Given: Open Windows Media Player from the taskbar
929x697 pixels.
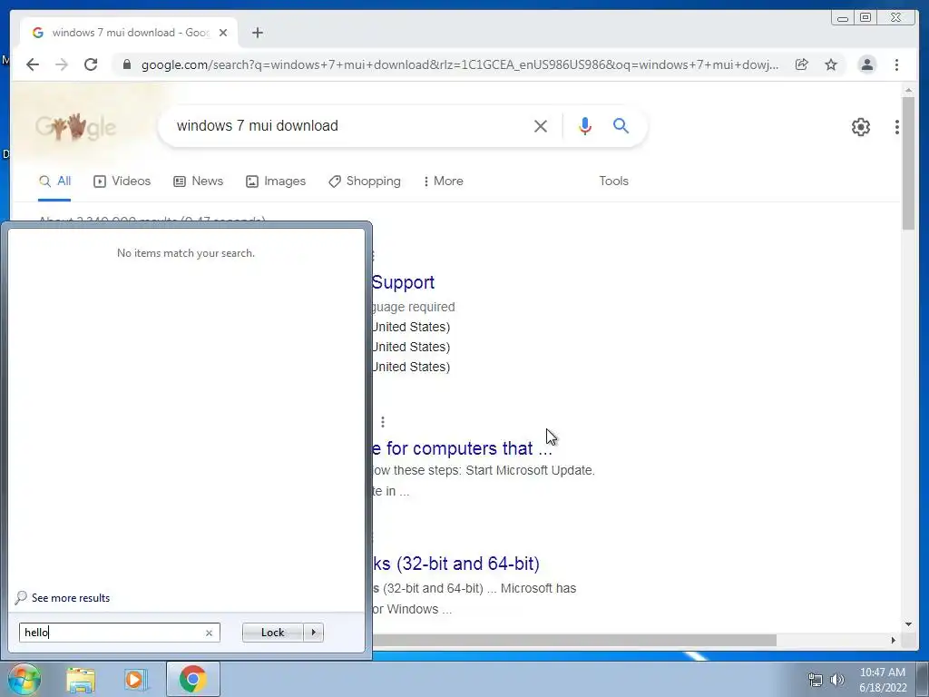Looking at the screenshot, I should (135, 680).
